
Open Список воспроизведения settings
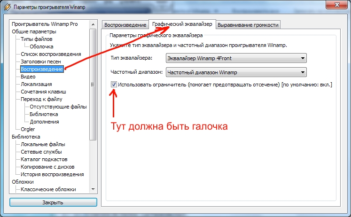[x=51, y=54]
